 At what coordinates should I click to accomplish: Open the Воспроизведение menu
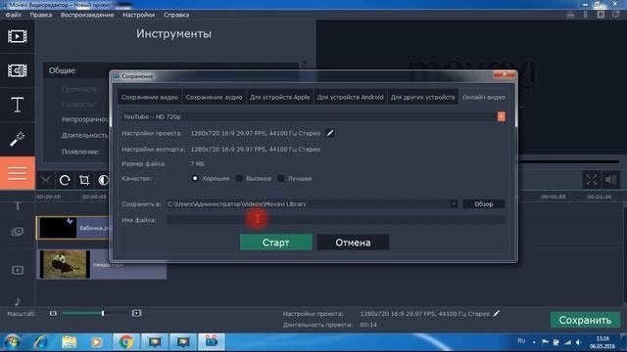tap(87, 15)
